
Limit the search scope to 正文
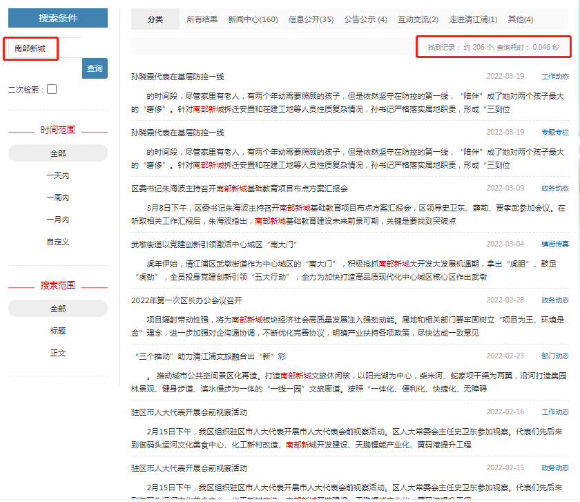(58, 353)
